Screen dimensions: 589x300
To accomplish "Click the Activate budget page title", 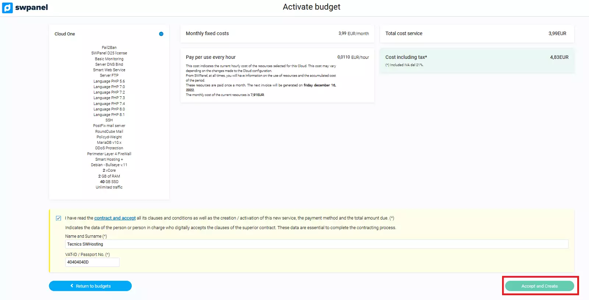I will pyautogui.click(x=311, y=7).
